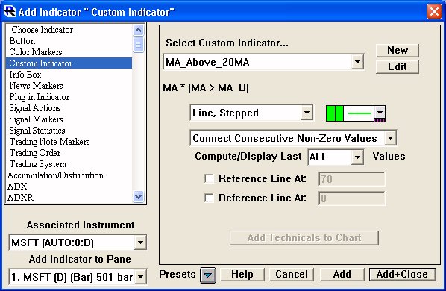The height and width of the screenshot is (291, 446).
Task: Click the first green color swatch
Action: coord(330,113)
